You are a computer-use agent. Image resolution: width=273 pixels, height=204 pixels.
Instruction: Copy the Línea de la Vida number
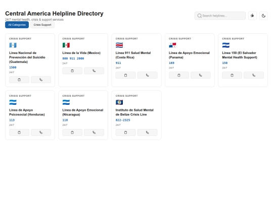click(72, 71)
